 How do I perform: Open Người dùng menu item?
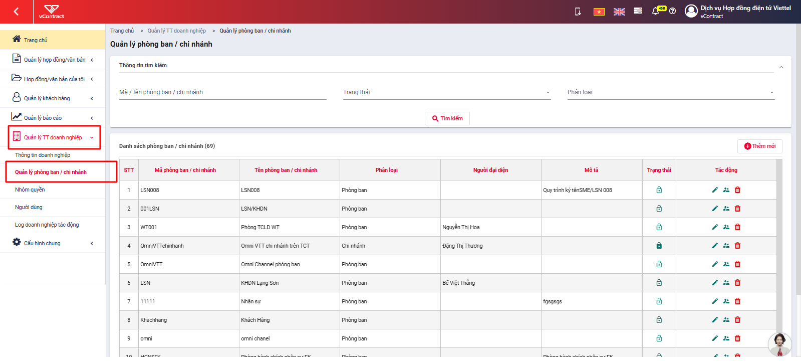click(x=29, y=207)
